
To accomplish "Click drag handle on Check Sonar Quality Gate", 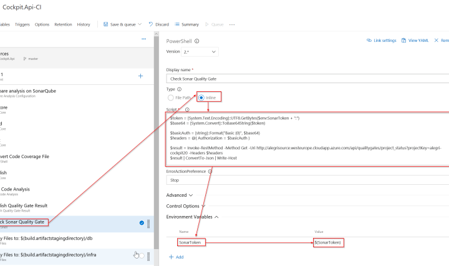I will coord(148,223).
